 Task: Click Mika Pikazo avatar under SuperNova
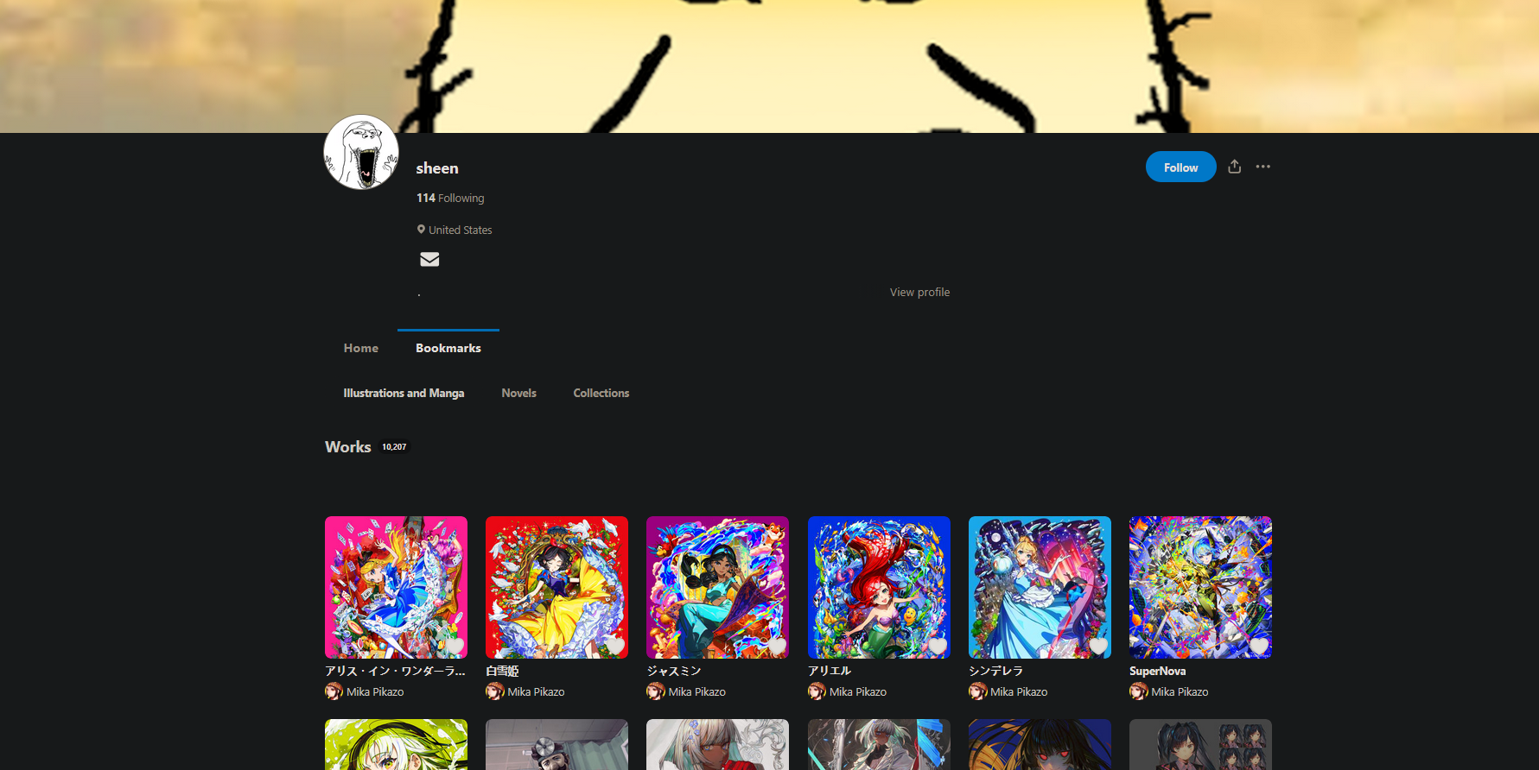[x=1138, y=691]
